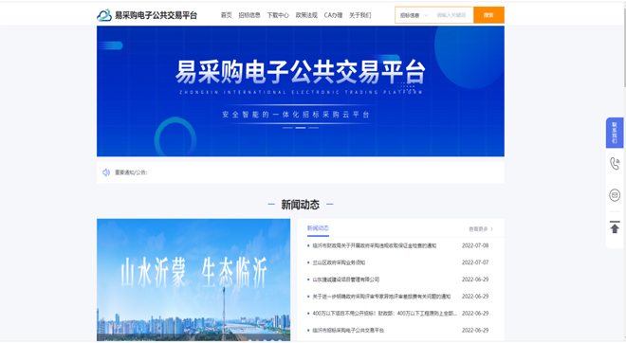Click the 易采购电子公共交易平台 banner image
Viewport: 626px width, 343px height.
301,91
